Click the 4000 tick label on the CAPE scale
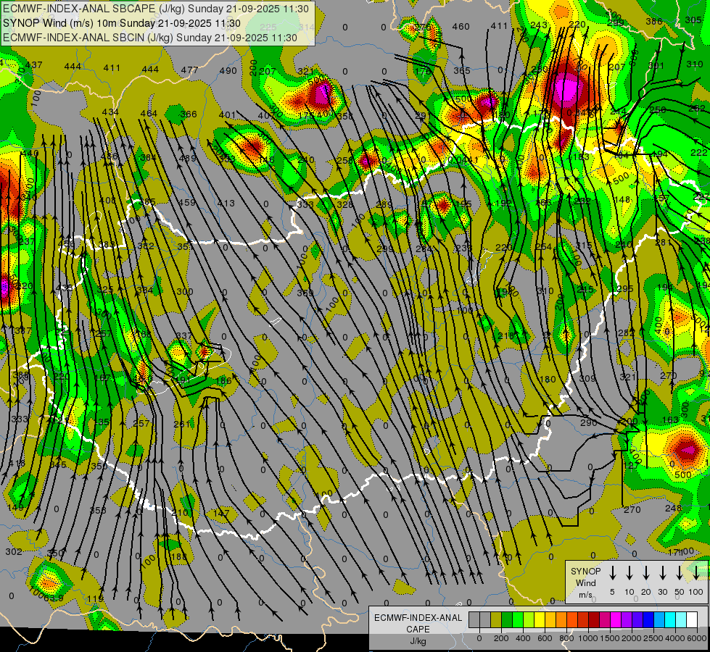This screenshot has width=710, height=652. pyautogui.click(x=675, y=638)
